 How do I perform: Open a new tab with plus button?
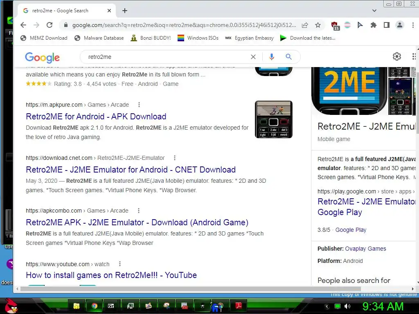click(x=125, y=11)
